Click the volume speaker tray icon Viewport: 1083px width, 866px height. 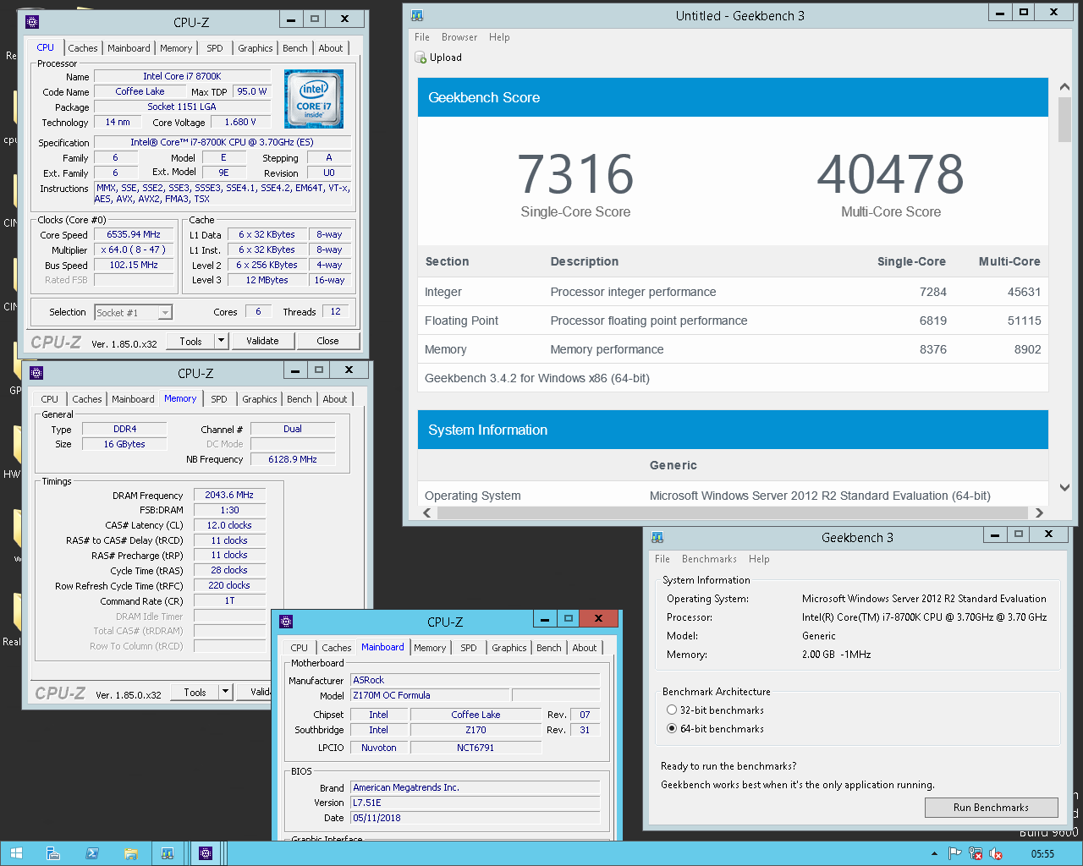coord(996,854)
